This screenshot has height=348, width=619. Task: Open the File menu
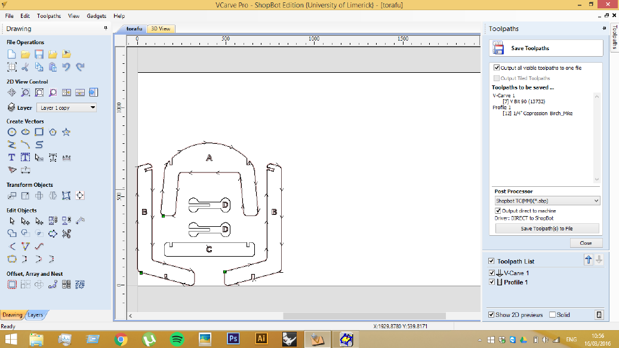(x=10, y=16)
